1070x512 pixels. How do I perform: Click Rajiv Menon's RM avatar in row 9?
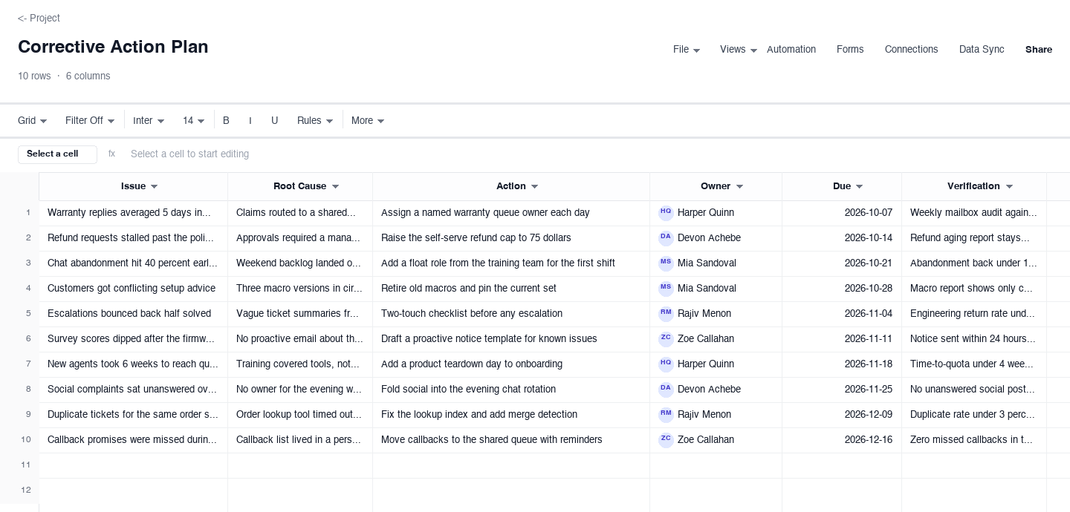point(666,415)
